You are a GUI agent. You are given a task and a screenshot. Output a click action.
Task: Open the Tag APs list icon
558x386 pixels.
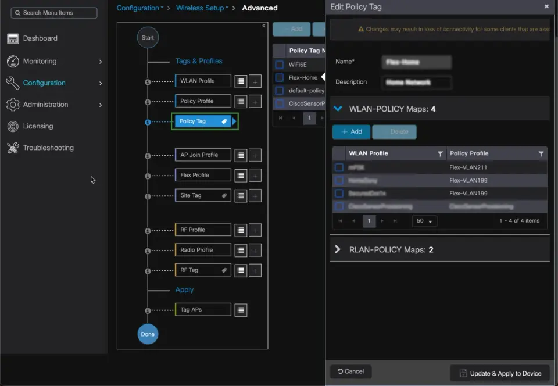click(241, 310)
